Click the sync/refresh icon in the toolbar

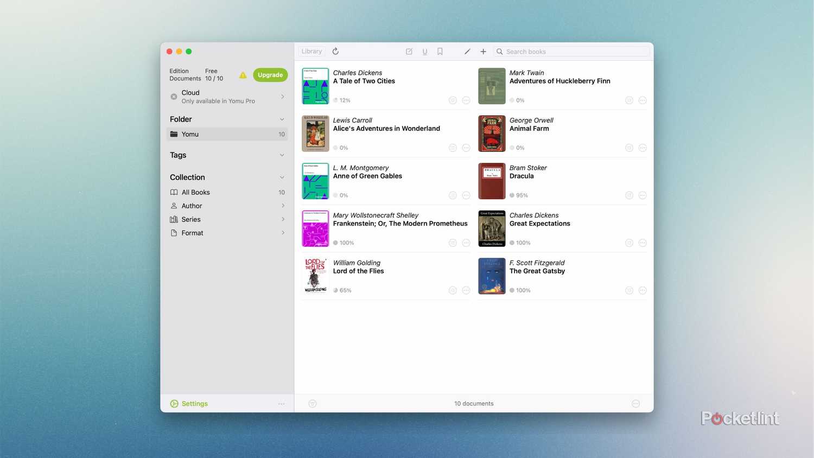click(x=335, y=51)
